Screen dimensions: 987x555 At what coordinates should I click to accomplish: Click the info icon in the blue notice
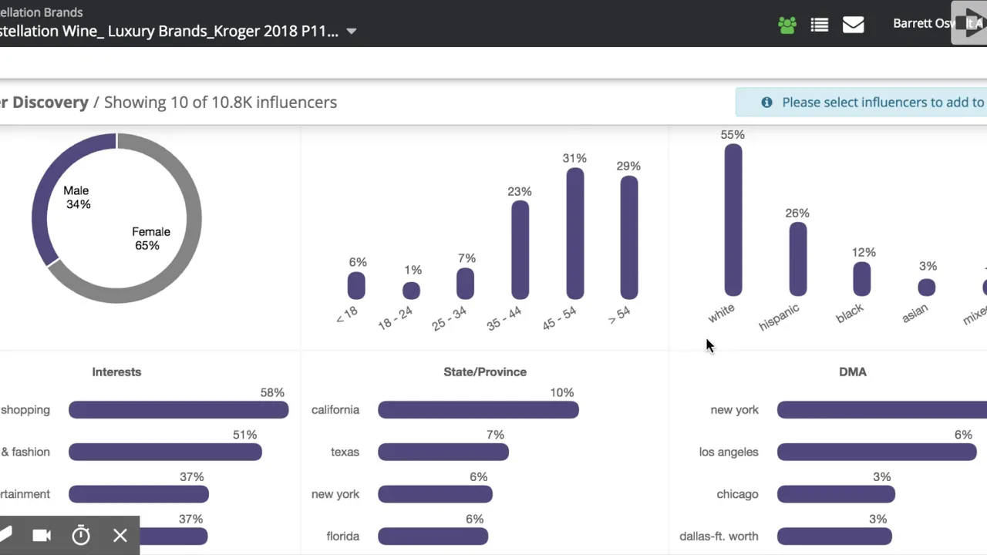pyautogui.click(x=766, y=102)
